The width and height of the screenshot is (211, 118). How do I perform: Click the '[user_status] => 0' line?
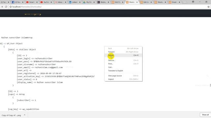tap(27, 79)
